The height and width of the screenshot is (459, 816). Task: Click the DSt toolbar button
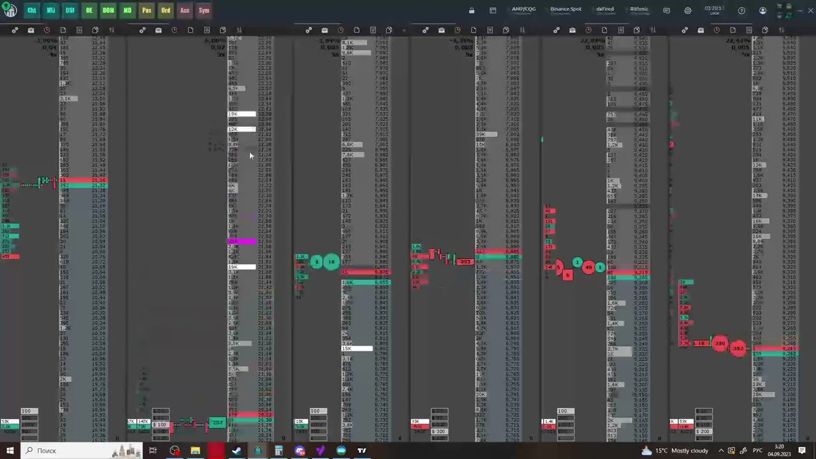[69, 10]
